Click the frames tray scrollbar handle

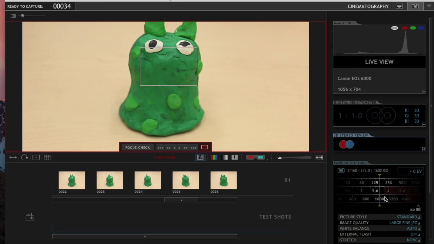[181, 200]
